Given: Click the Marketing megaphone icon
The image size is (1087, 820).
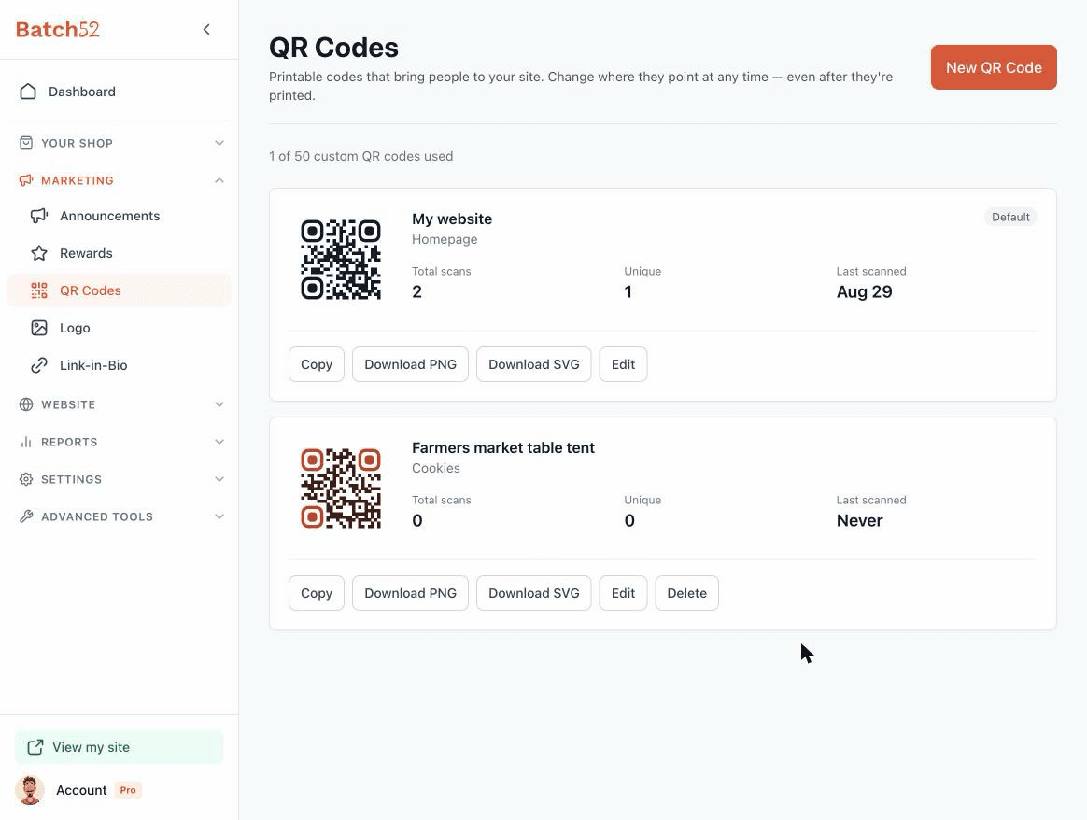Looking at the screenshot, I should (26, 180).
